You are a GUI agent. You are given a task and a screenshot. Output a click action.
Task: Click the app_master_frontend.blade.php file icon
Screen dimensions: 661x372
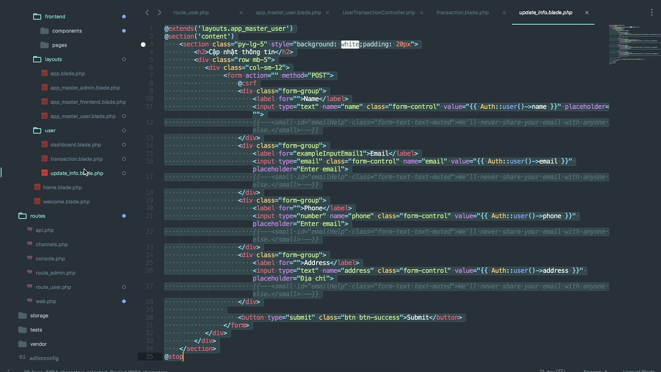[x=44, y=102]
